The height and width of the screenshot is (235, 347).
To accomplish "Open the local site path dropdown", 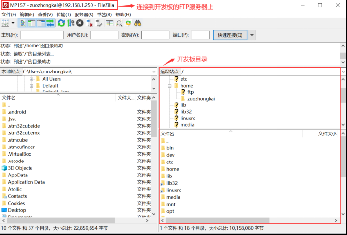I will (154, 72).
